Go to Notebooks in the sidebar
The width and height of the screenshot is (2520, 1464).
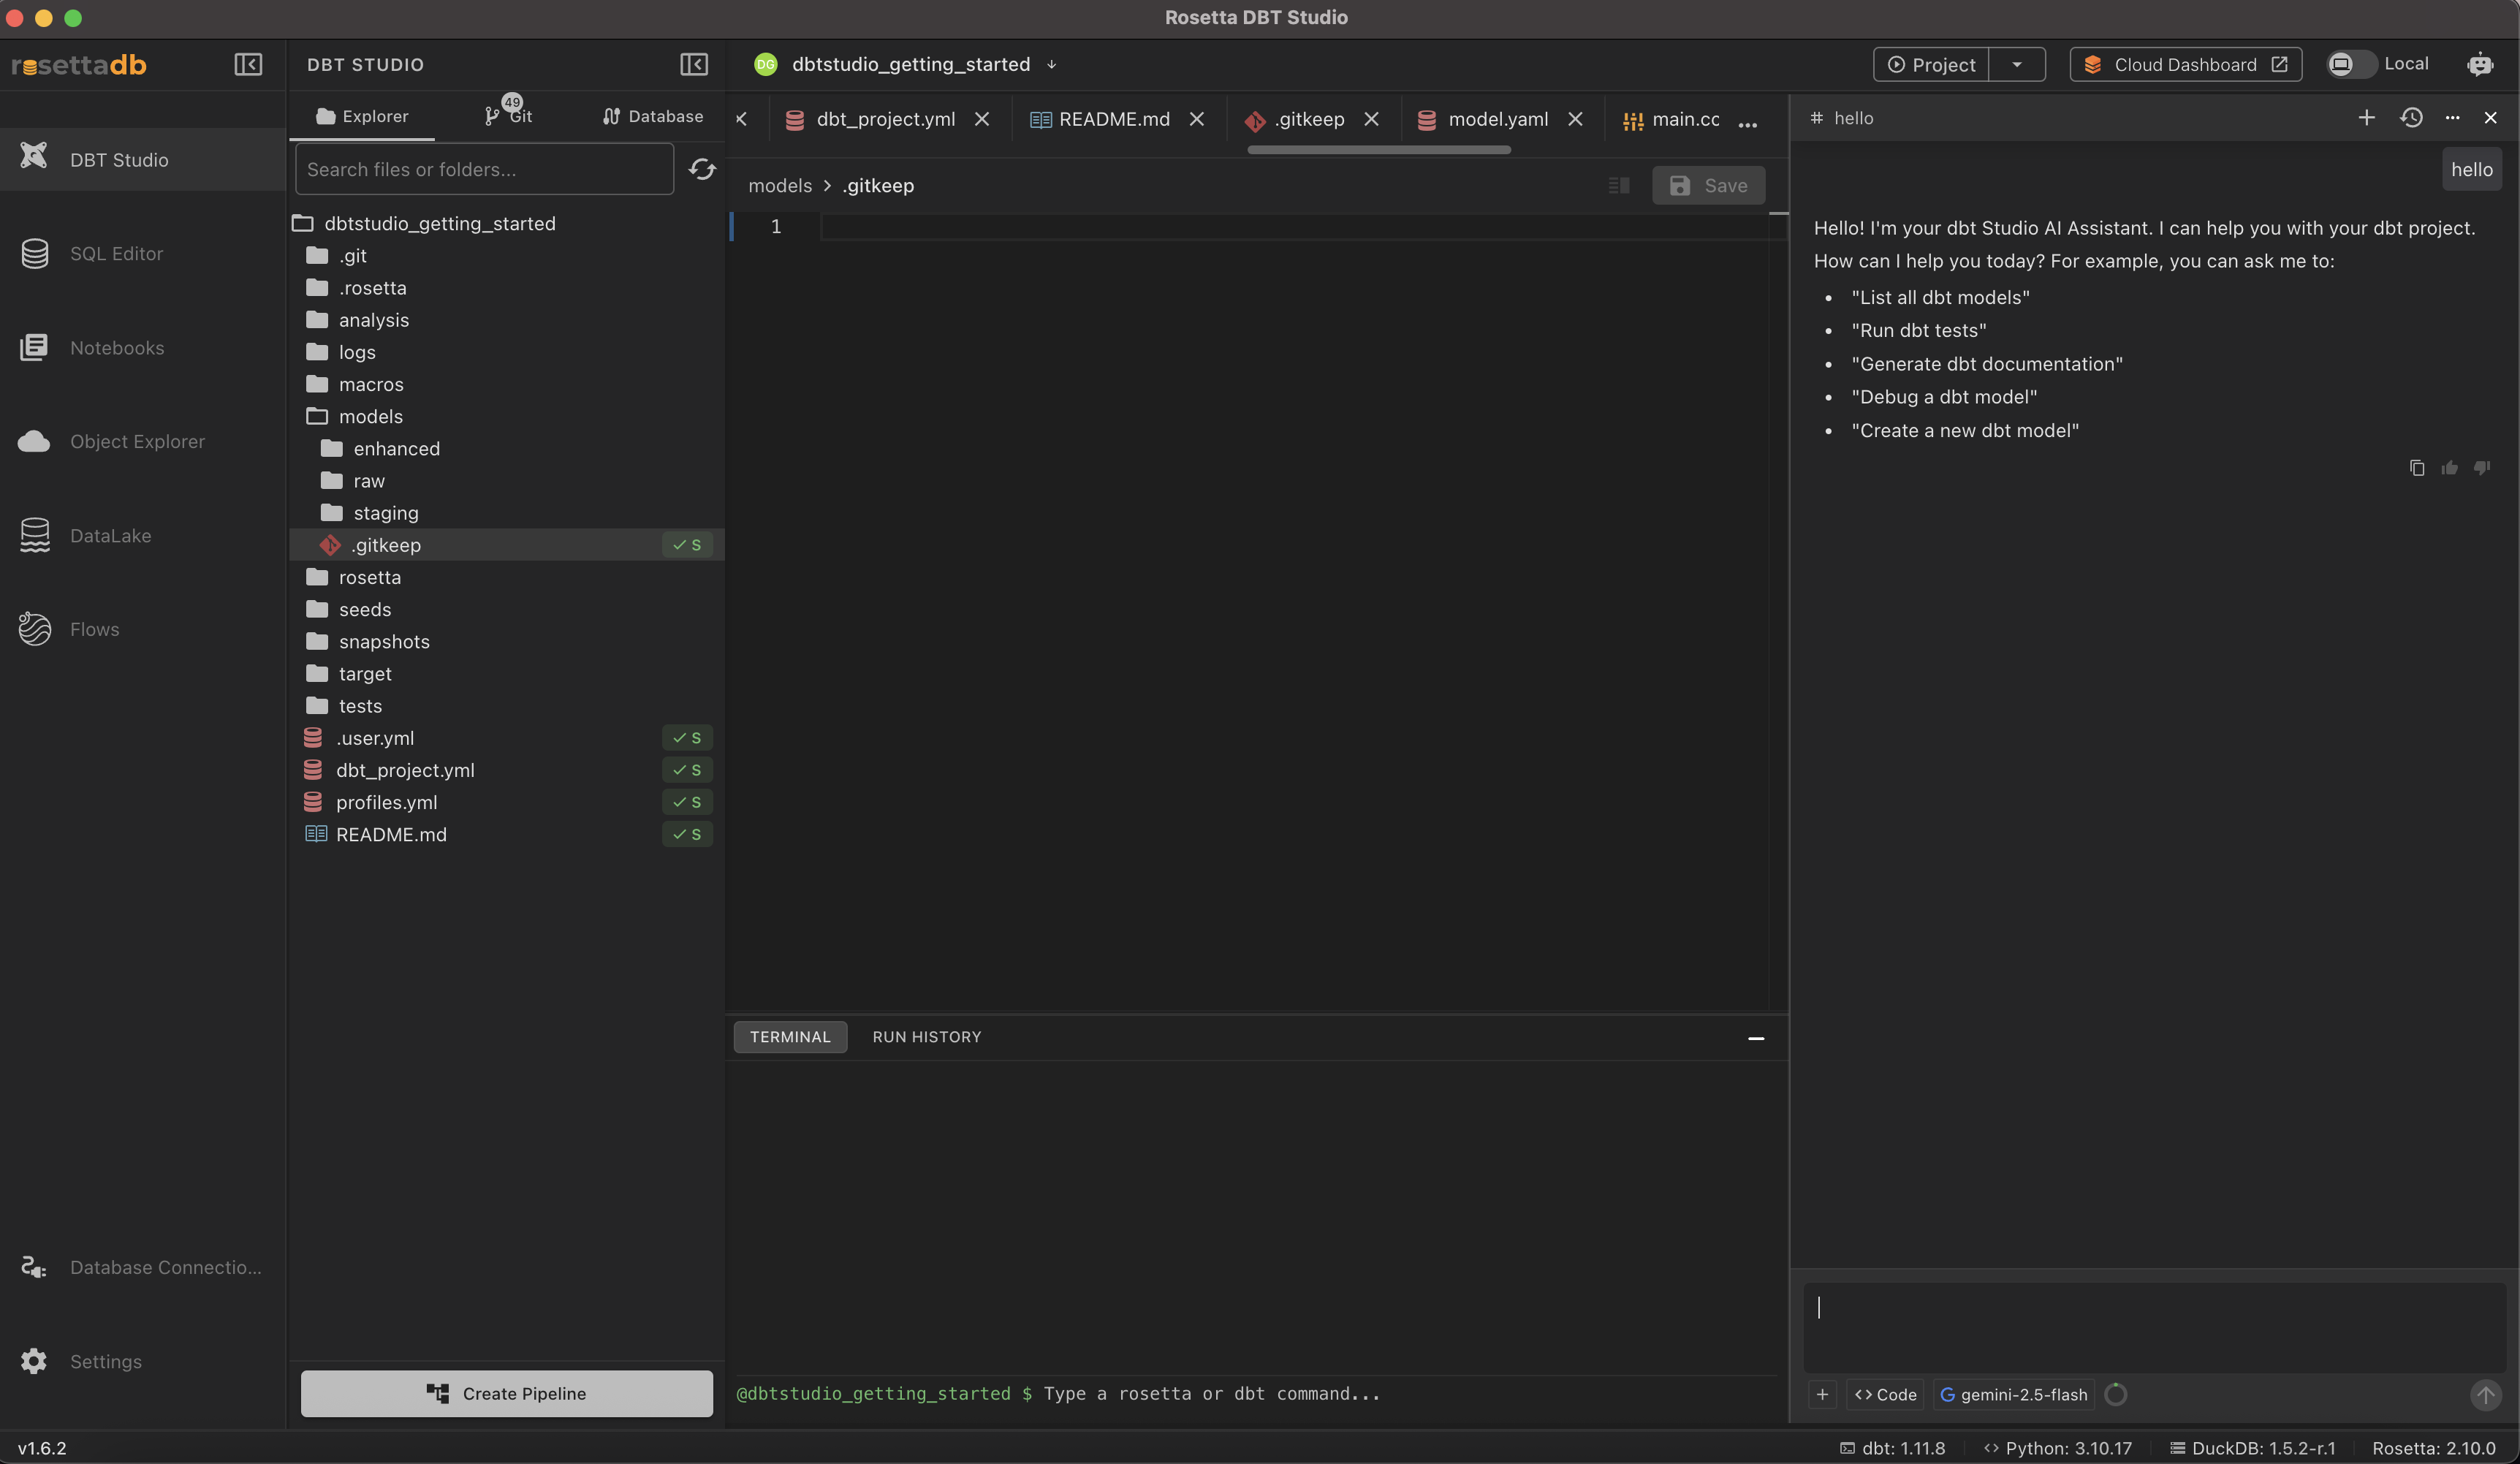(x=142, y=347)
